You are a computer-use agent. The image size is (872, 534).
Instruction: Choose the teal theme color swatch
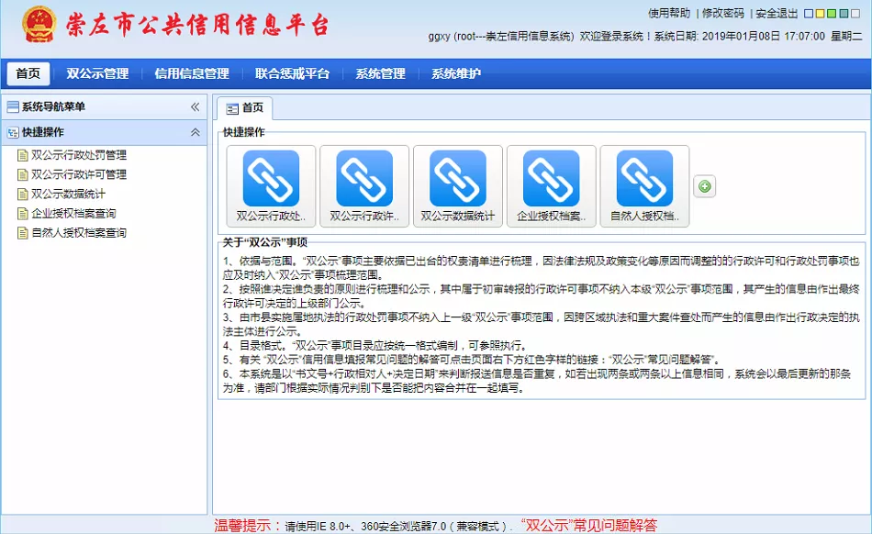(844, 14)
